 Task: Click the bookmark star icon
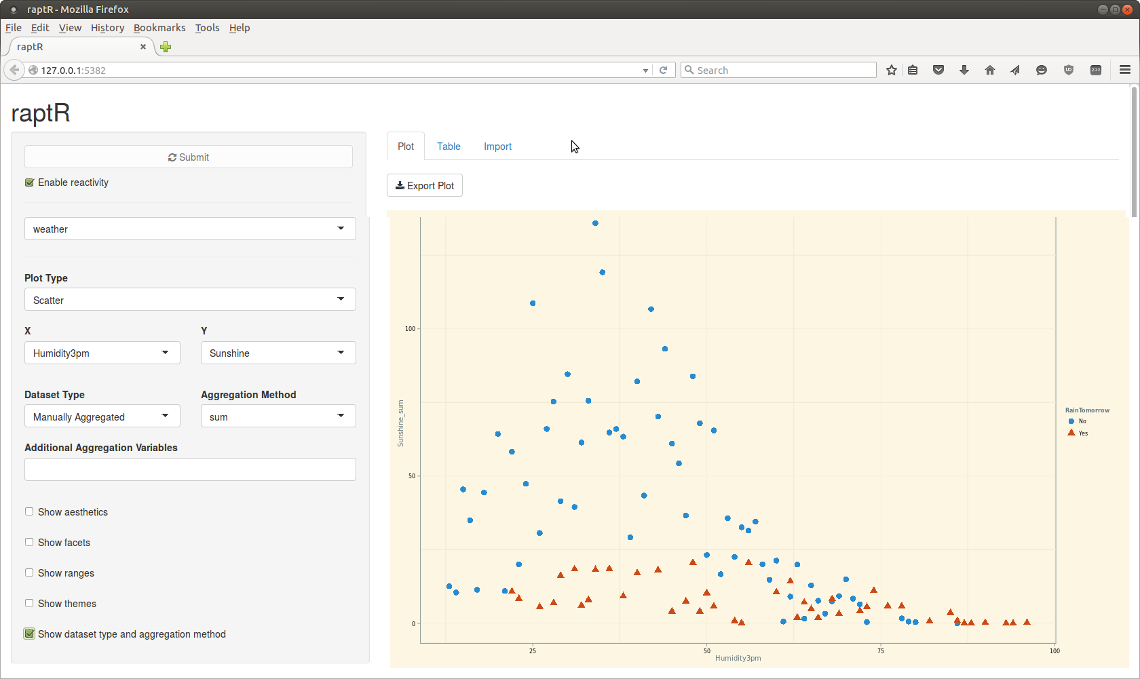[x=892, y=71]
